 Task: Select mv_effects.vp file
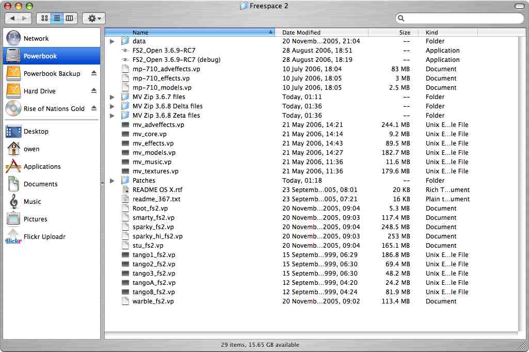coord(153,143)
